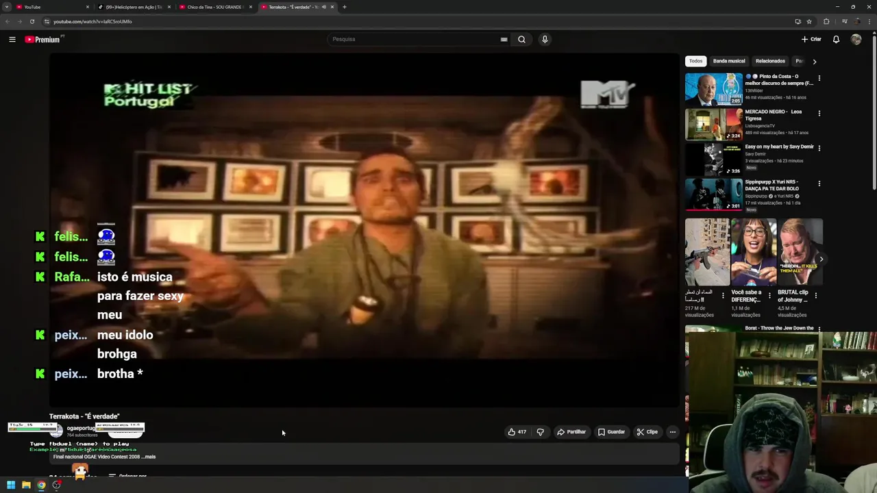
Task: Go to YouTube Premium home logo
Action: (x=42, y=39)
